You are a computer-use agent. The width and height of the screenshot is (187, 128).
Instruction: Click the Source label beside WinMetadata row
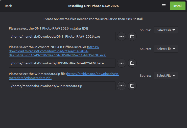click(x=145, y=75)
